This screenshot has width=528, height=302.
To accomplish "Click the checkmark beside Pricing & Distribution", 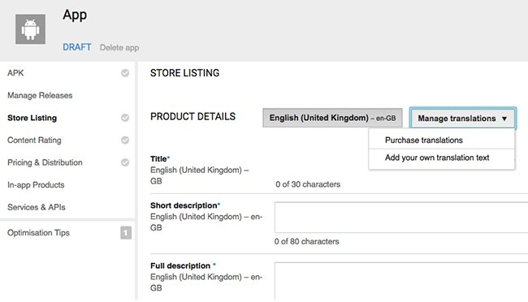I will pyautogui.click(x=125, y=162).
